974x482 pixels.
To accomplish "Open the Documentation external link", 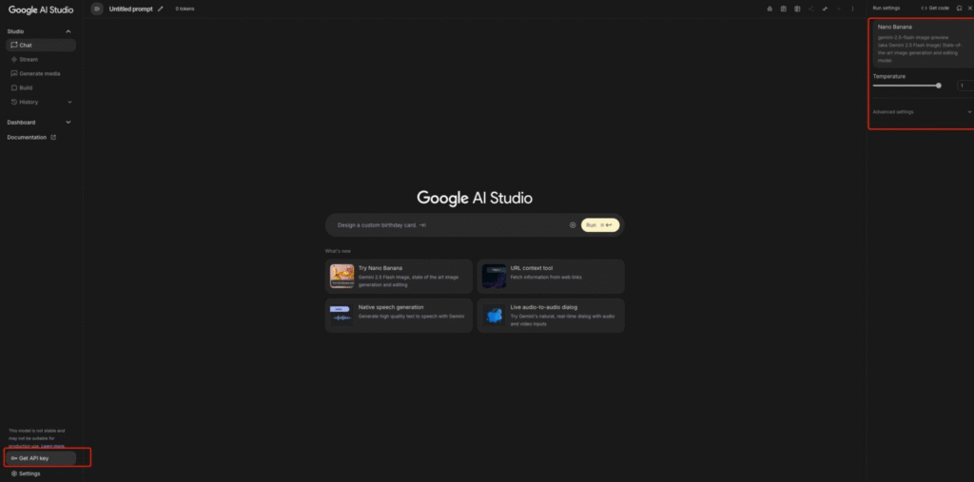I will tap(31, 137).
